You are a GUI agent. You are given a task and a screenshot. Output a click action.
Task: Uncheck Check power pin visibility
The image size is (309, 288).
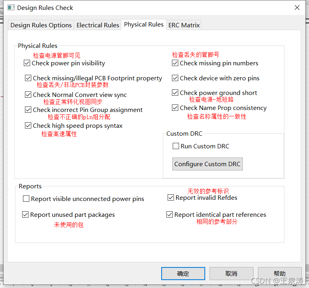[27, 63]
